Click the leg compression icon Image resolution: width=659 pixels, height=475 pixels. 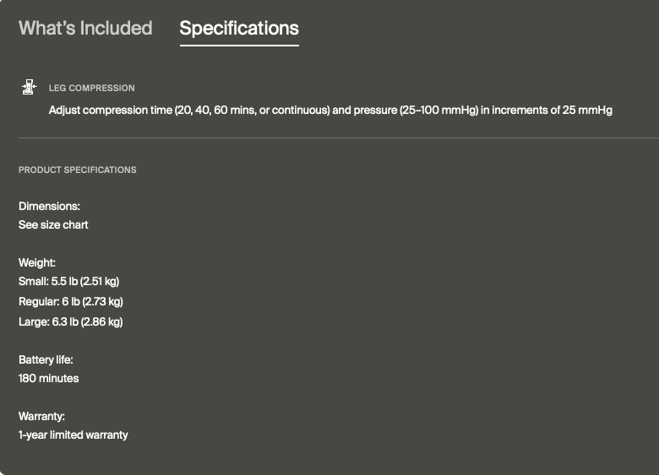coord(30,87)
